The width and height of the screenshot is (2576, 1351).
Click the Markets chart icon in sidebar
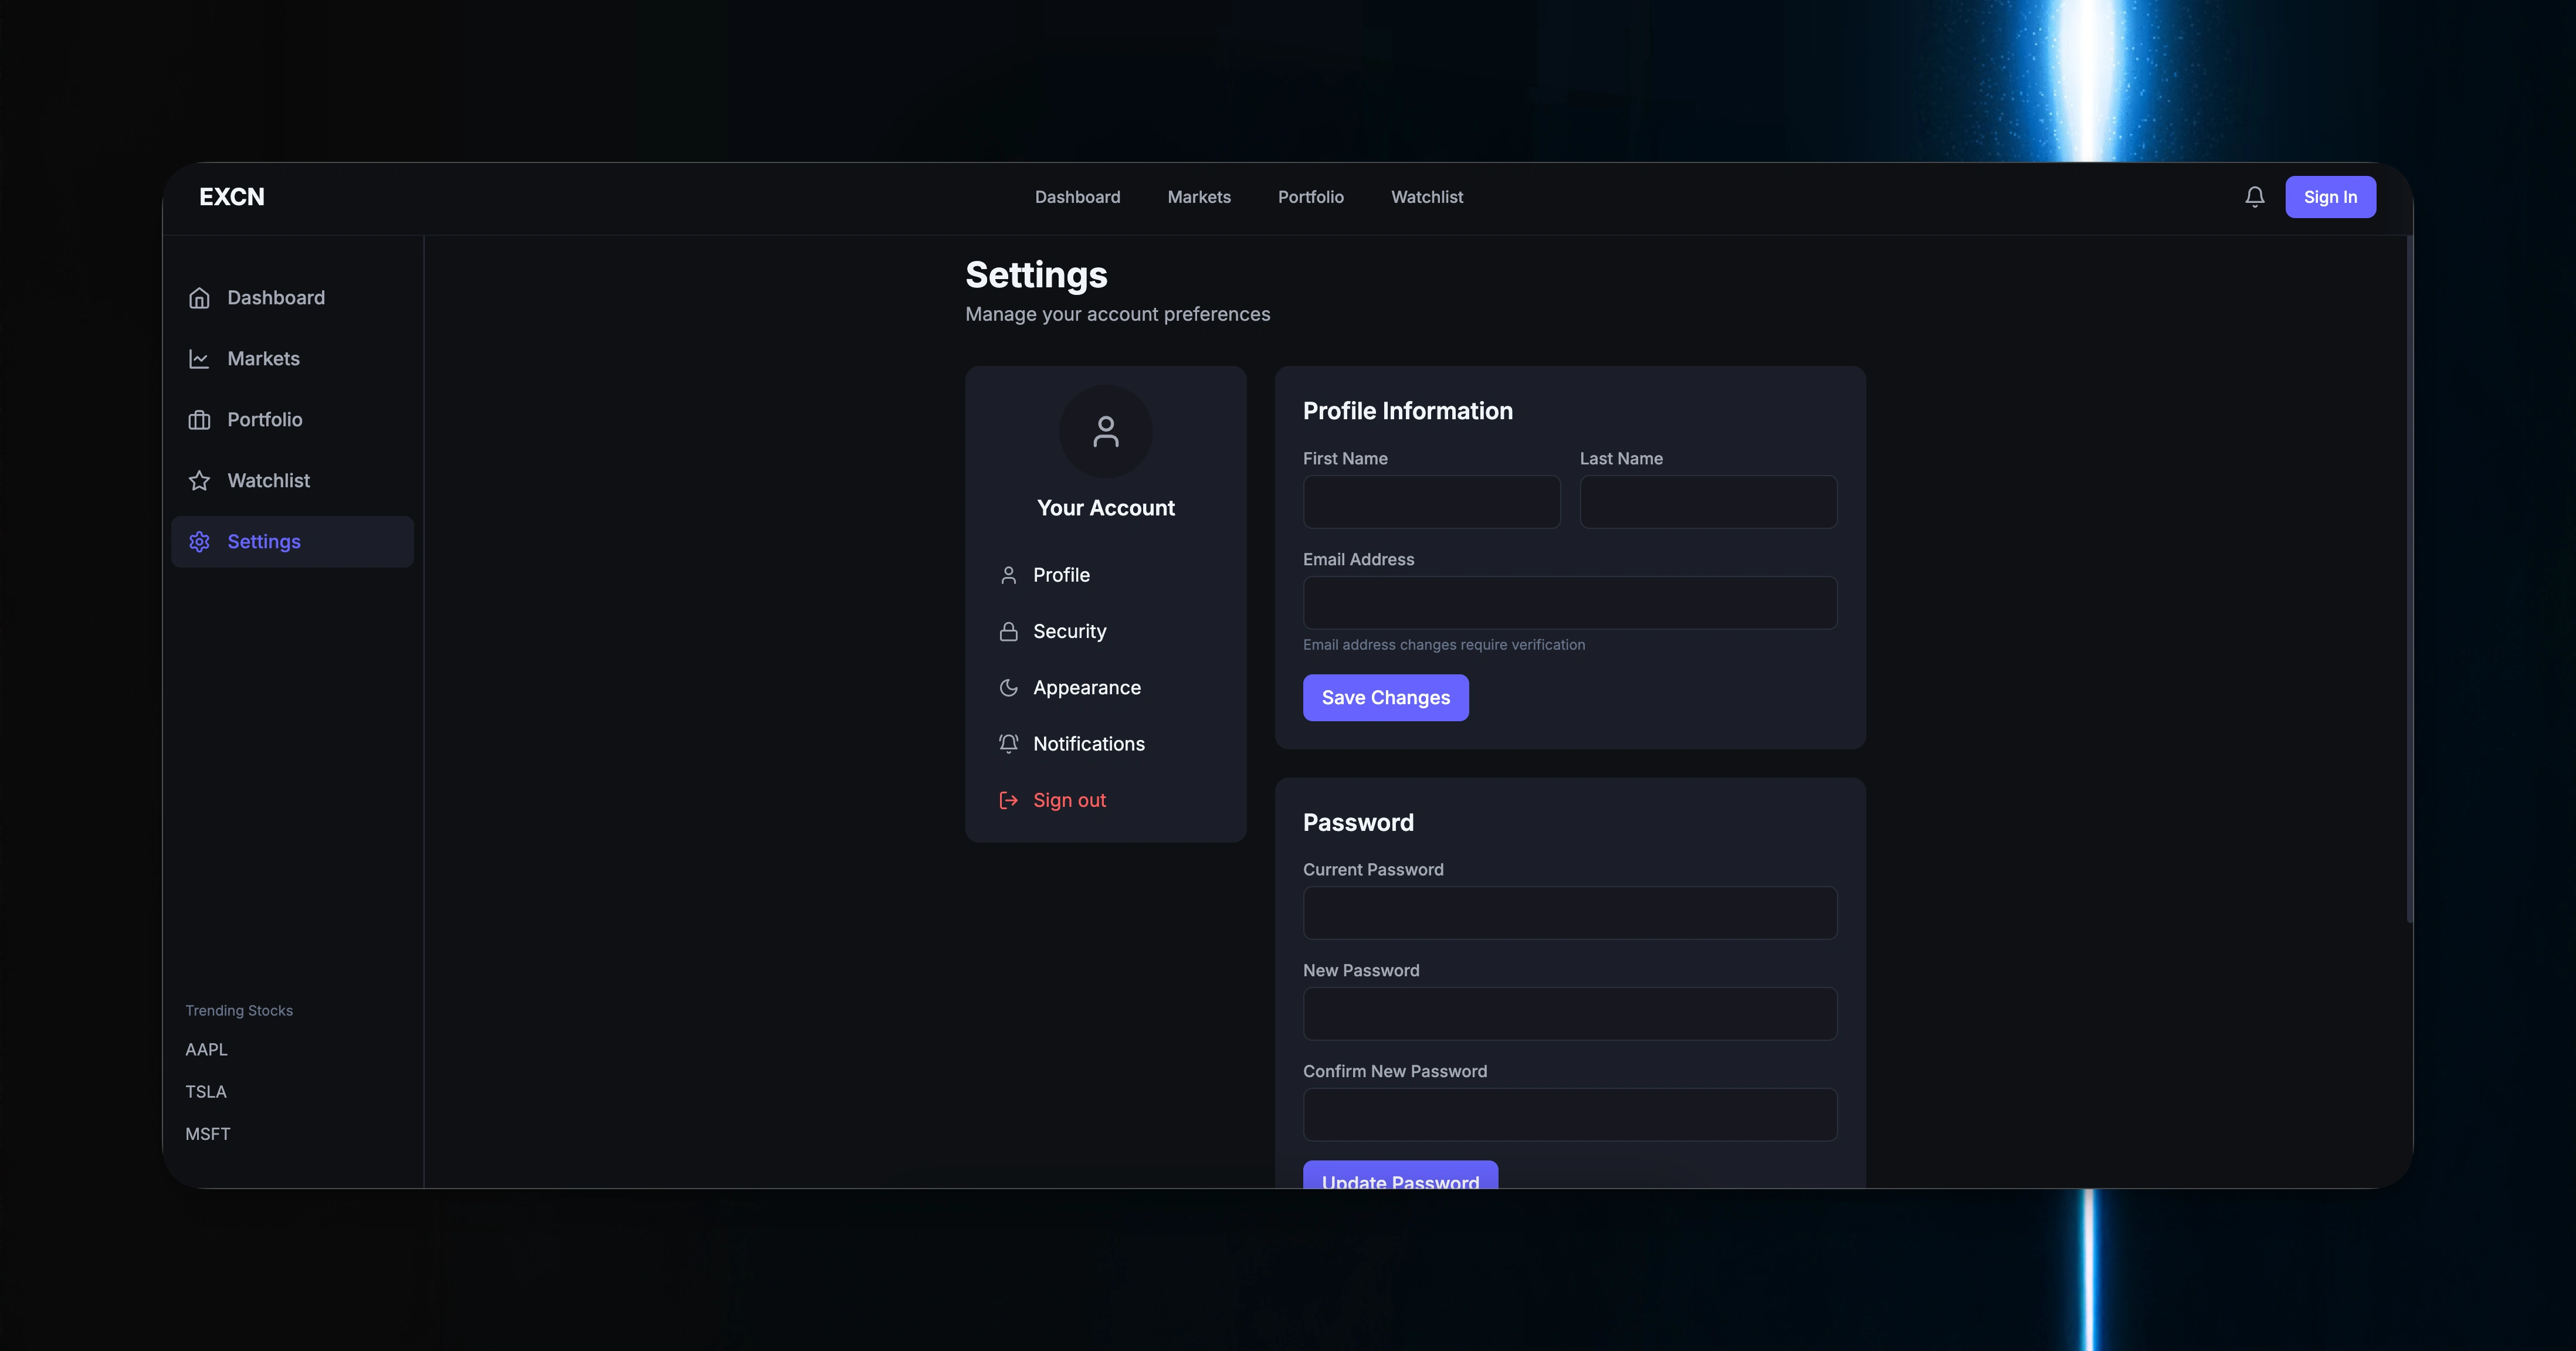pos(199,359)
